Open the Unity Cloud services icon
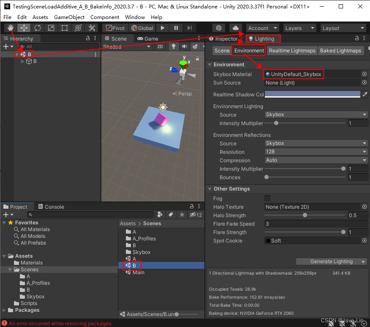The width and height of the screenshot is (370, 327). tap(236, 28)
